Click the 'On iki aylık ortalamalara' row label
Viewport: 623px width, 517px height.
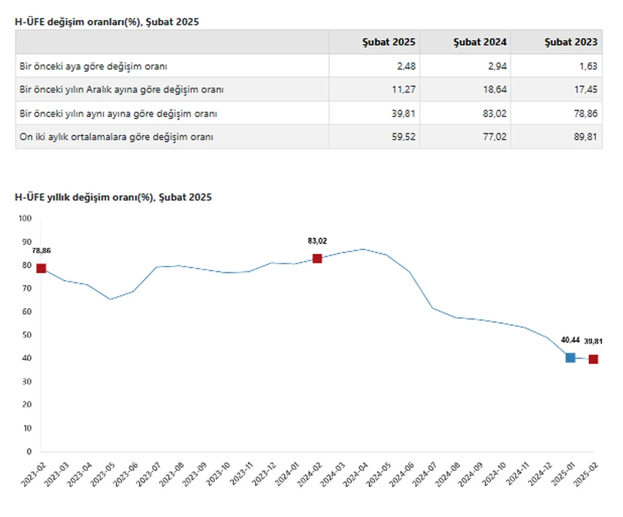coord(116,137)
